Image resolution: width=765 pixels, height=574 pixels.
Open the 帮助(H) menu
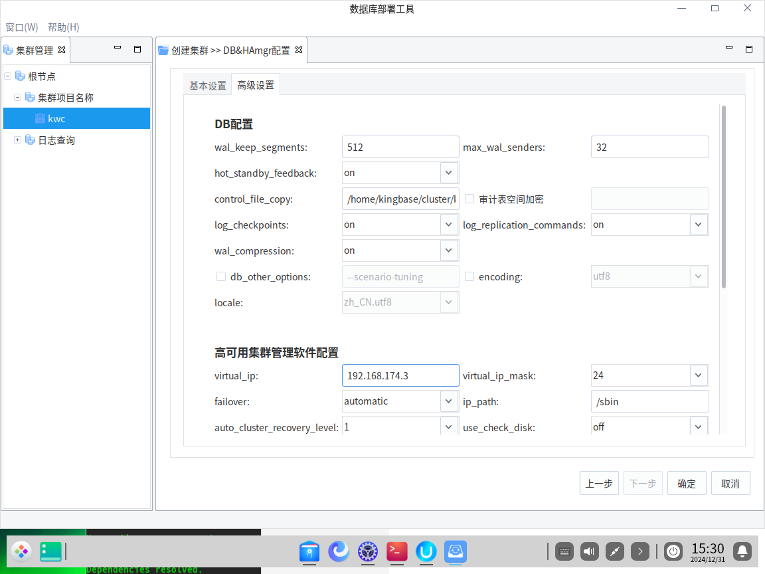(x=63, y=27)
